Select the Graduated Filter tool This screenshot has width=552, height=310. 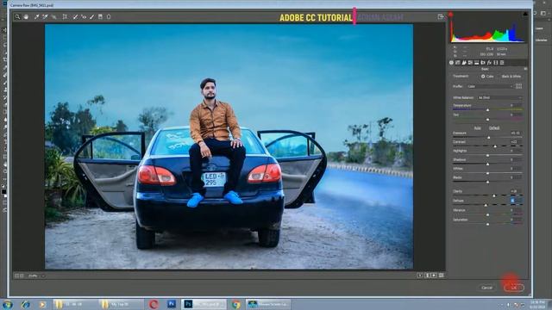click(100, 17)
